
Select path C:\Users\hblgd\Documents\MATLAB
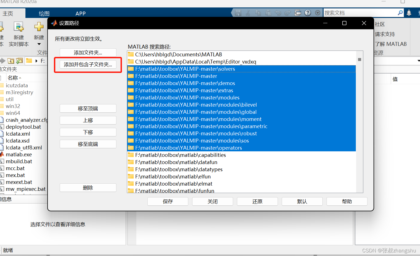tap(241, 54)
